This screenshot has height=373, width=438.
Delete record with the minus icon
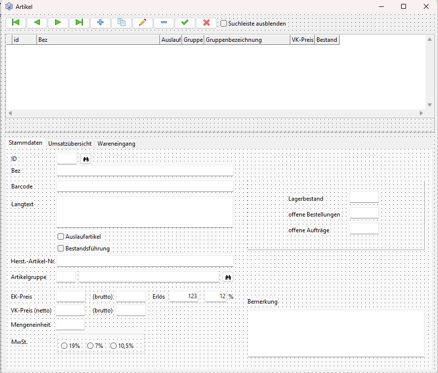[164, 23]
